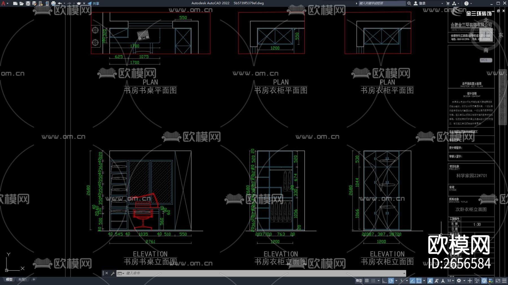This screenshot has height=285, width=508.
Task: Click the status bar 模型 space button
Action: click(x=359, y=280)
